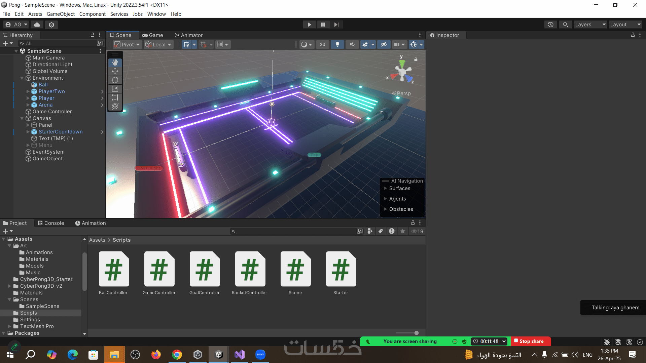Select the Rotate tool
The width and height of the screenshot is (646, 363).
coord(115,80)
